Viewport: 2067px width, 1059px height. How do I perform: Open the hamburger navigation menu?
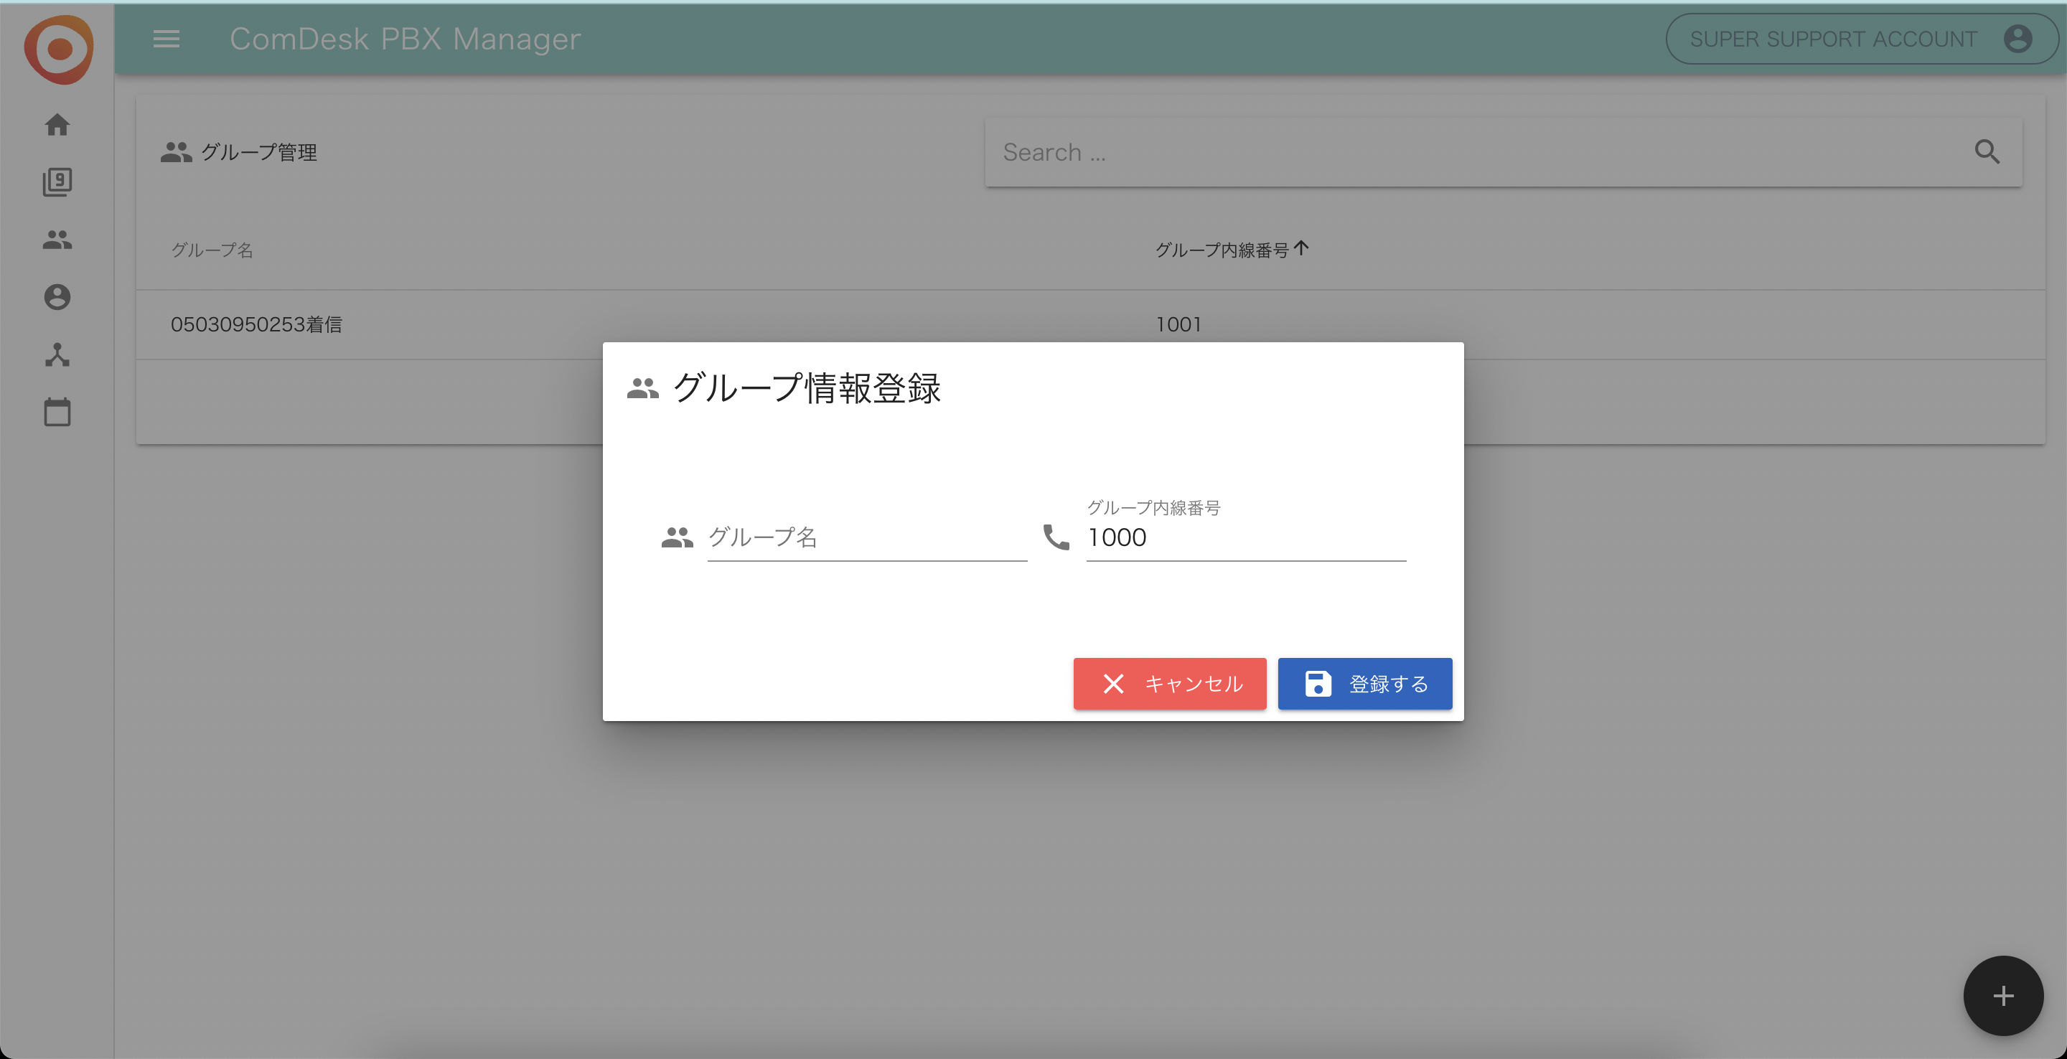coord(166,39)
